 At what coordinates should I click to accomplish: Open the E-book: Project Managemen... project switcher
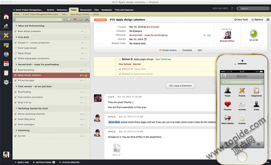pos(28,10)
